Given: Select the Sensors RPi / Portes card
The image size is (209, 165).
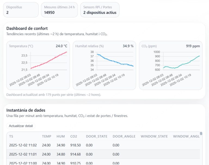Looking at the screenshot, I should pyautogui.click(x=100, y=10).
